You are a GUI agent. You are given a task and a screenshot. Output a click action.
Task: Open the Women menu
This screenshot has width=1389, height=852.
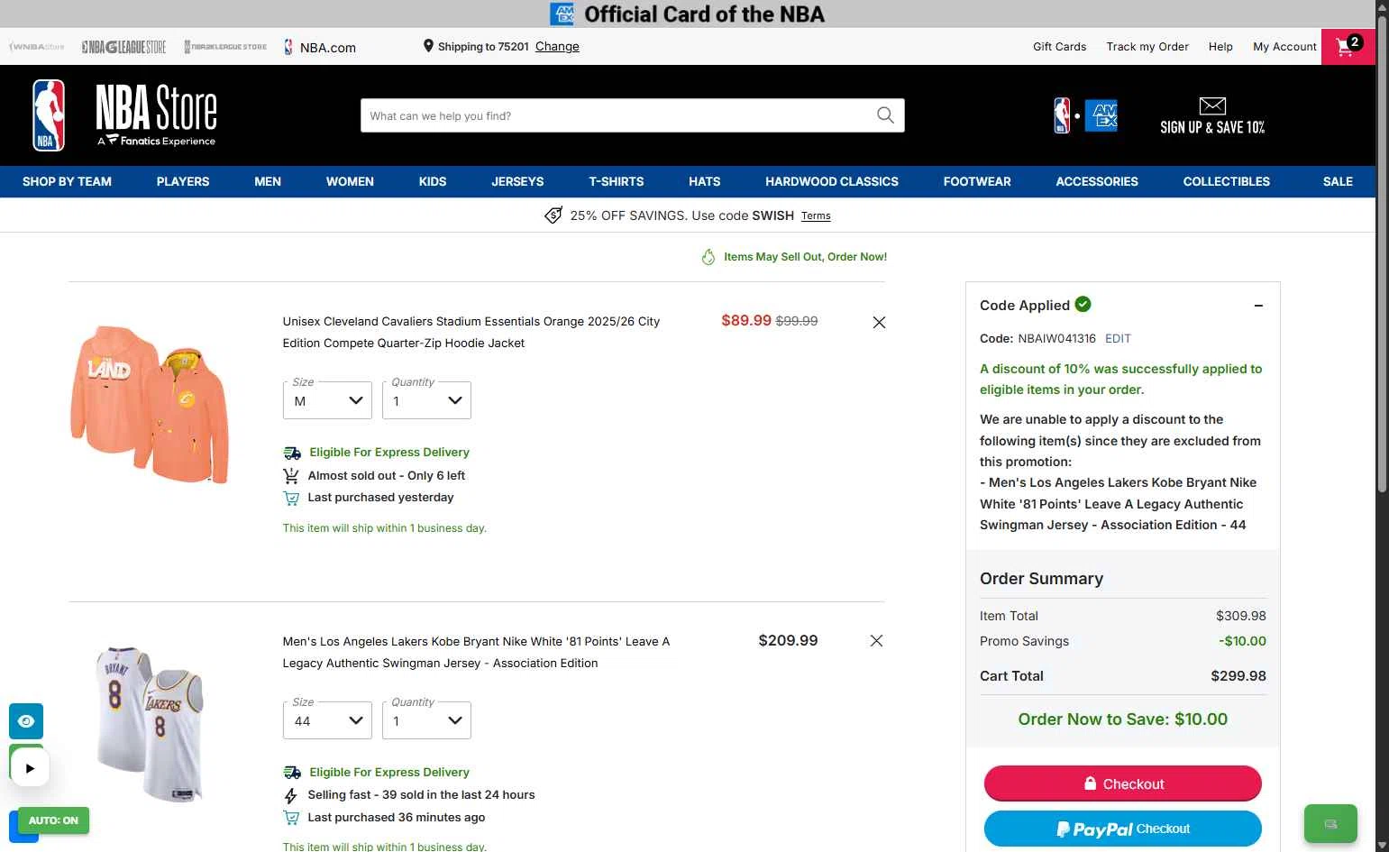coord(350,181)
